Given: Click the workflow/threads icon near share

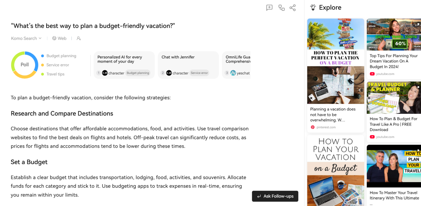Looking at the screenshot, I should [281, 8].
